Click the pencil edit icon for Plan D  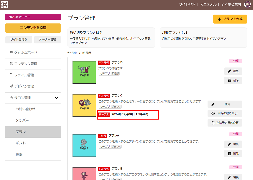tap(229, 71)
